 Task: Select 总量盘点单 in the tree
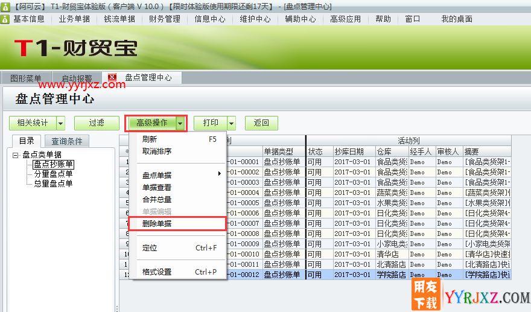[53, 183]
